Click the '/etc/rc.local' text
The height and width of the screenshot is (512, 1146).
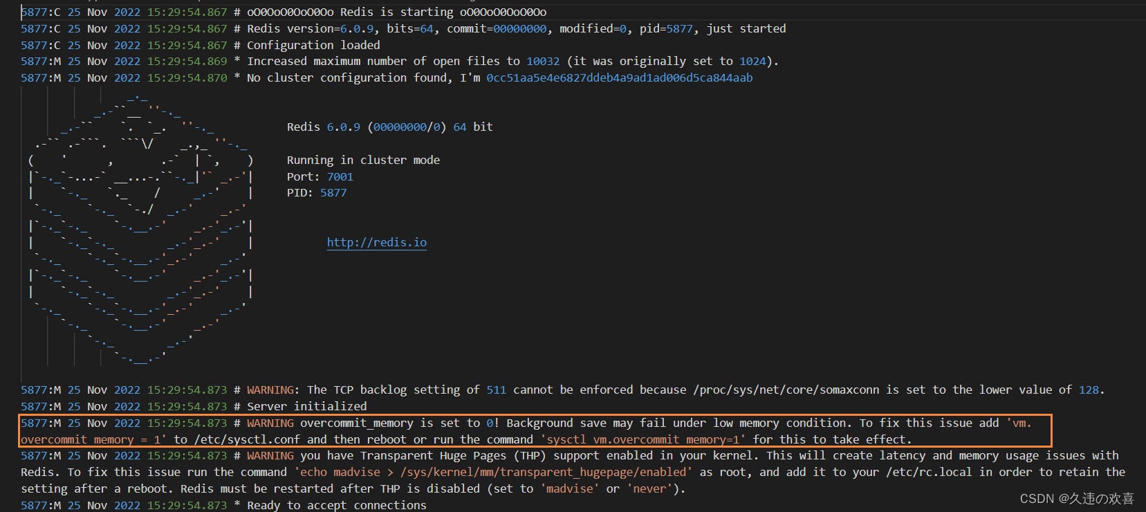click(x=929, y=472)
